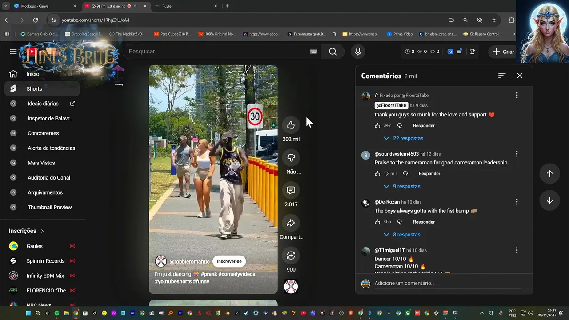Dislike the short with thumbs down icon
The height and width of the screenshot is (320, 569).
(x=291, y=158)
